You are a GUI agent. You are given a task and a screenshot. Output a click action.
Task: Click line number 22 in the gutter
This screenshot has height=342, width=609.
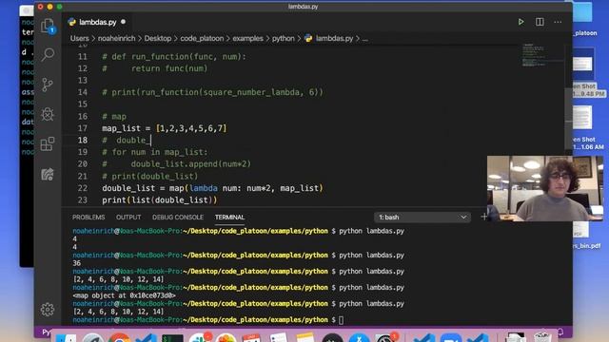83,188
